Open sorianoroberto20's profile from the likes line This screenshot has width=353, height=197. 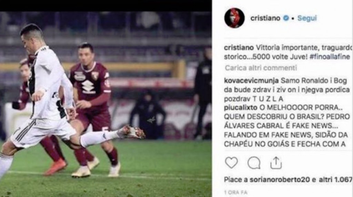(x=280, y=179)
